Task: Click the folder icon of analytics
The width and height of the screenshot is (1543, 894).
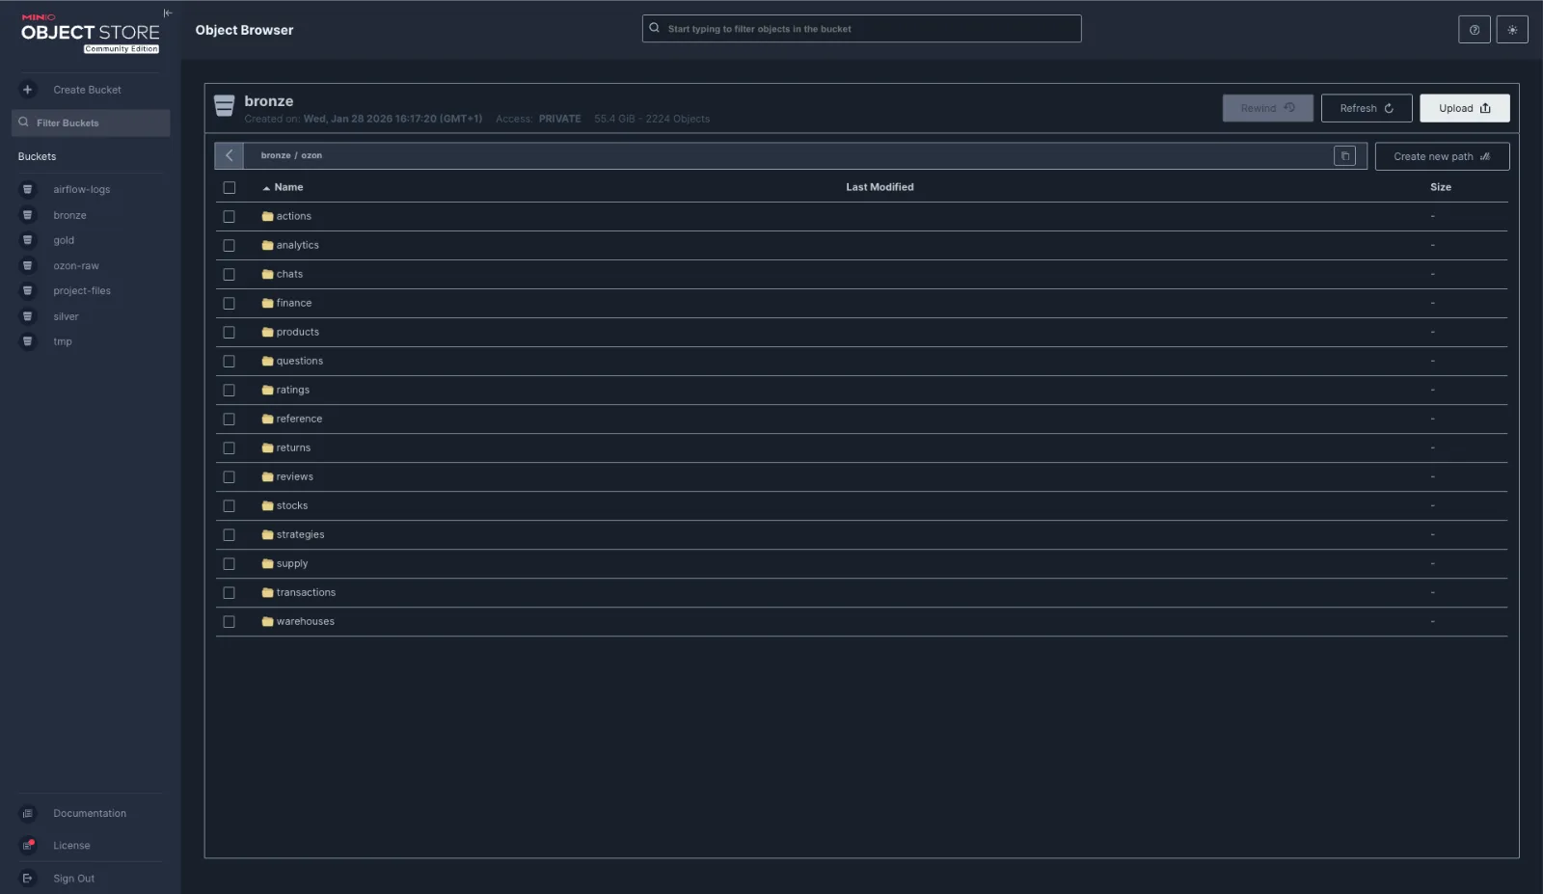Action: click(267, 245)
